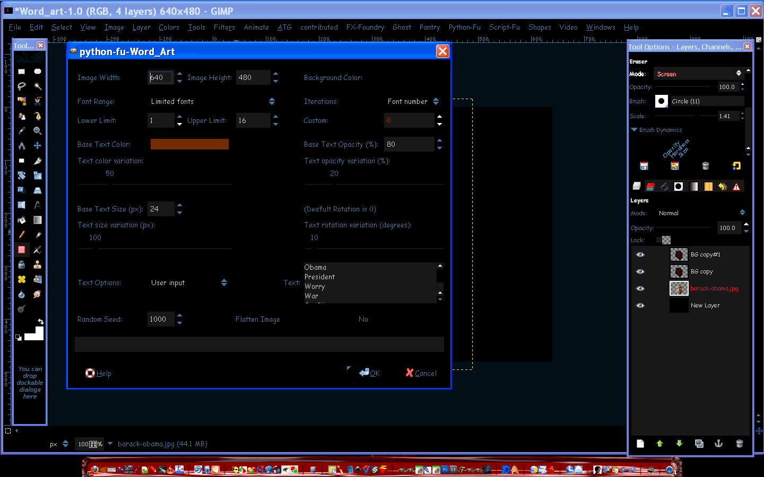
Task: Open the Filters menu
Action: point(224,27)
